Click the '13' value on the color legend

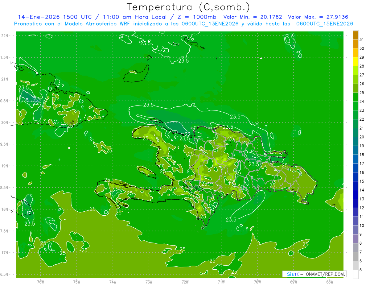click(362, 199)
